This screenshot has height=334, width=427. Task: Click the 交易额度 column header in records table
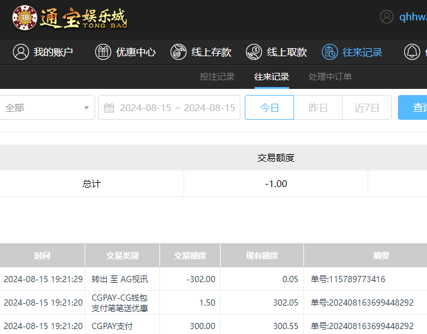point(190,256)
